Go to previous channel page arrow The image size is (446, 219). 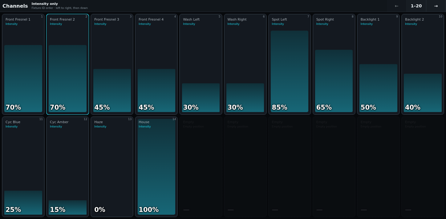pos(396,6)
